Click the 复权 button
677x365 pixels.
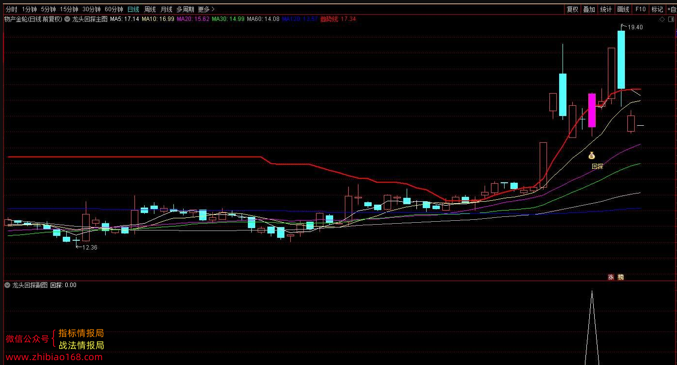pyautogui.click(x=572, y=9)
